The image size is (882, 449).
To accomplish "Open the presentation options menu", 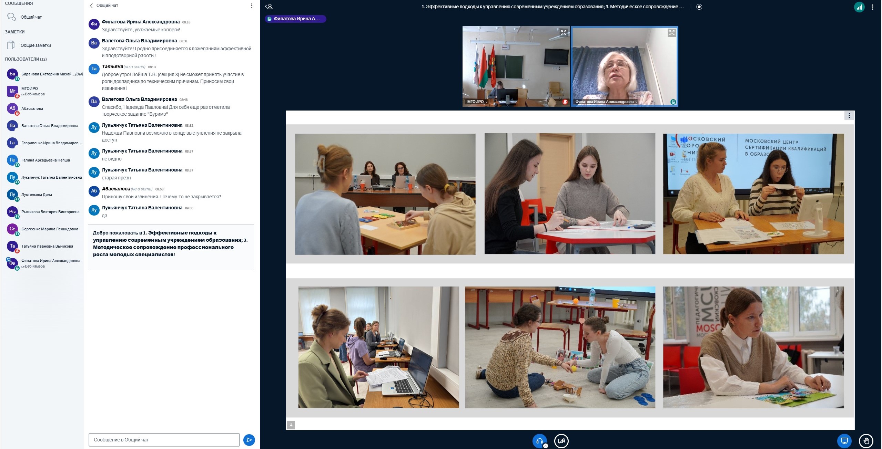I will point(849,116).
